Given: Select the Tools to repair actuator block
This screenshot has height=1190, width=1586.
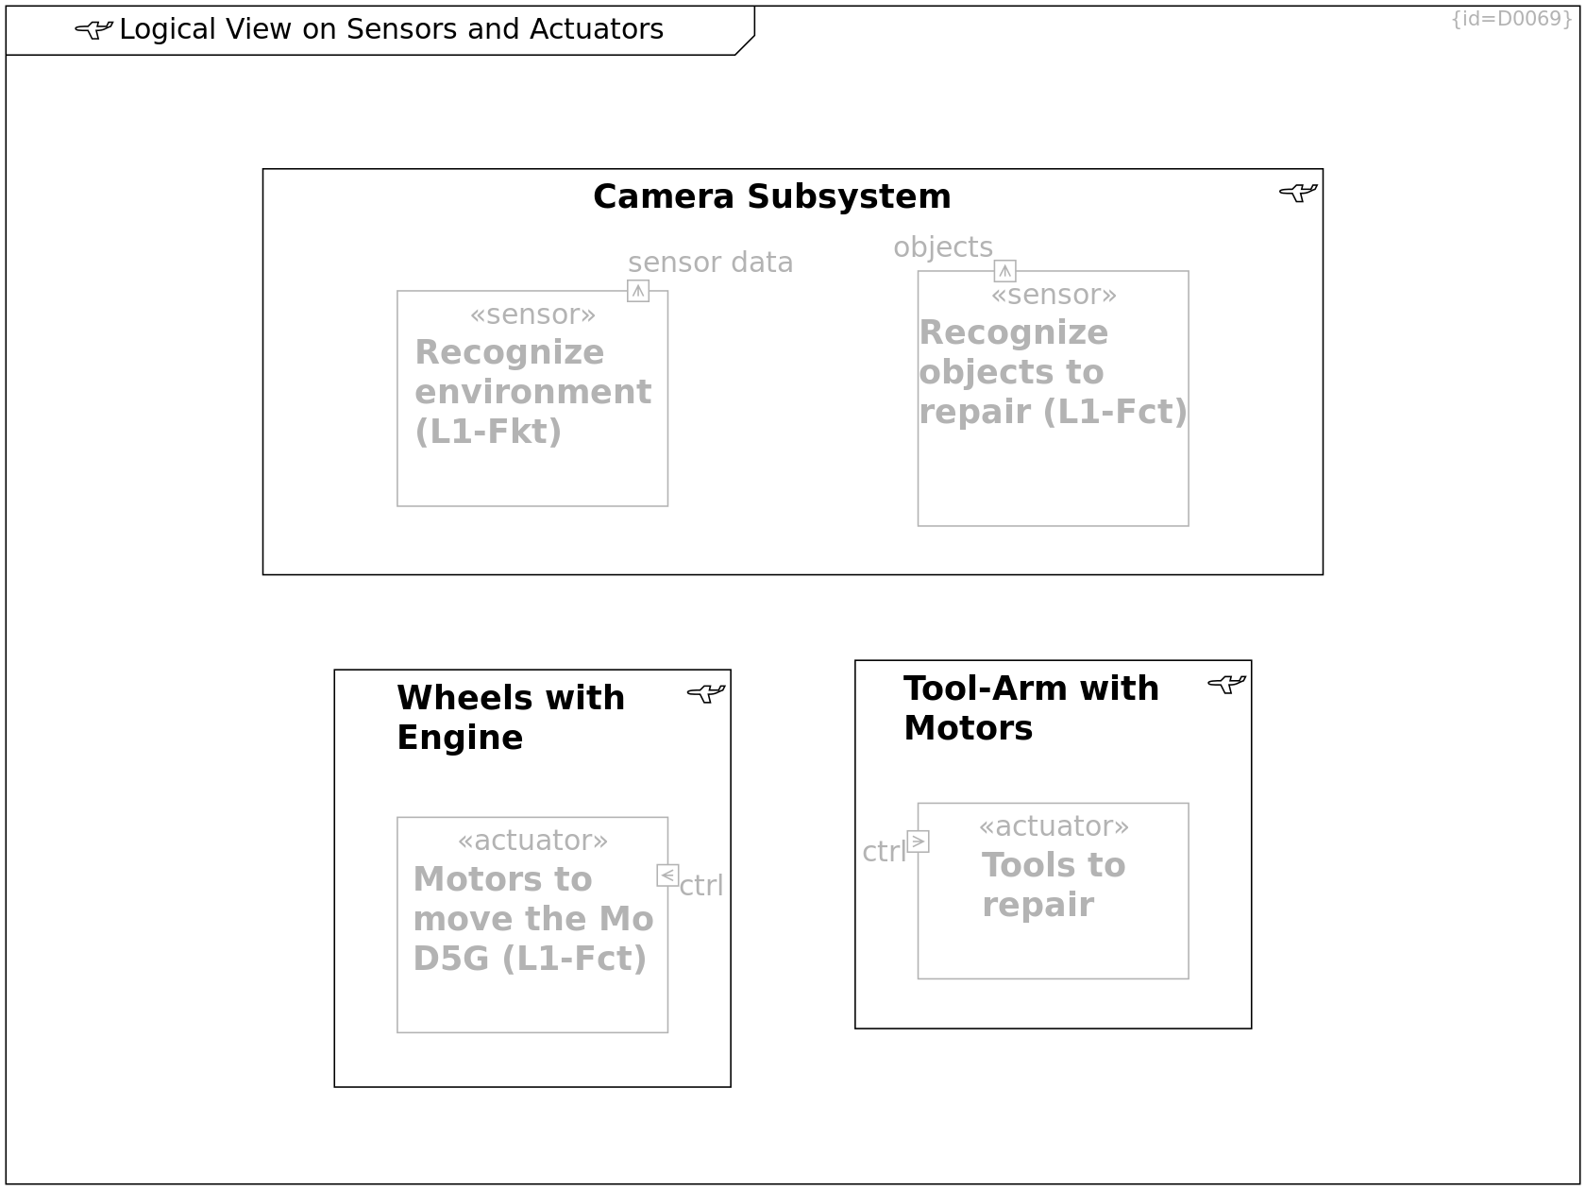Looking at the screenshot, I should pos(1053,891).
